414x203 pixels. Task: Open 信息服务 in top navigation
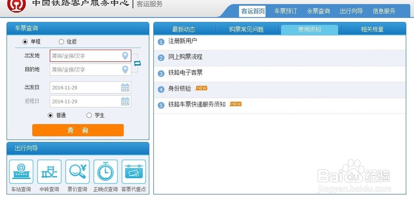[x=384, y=11]
